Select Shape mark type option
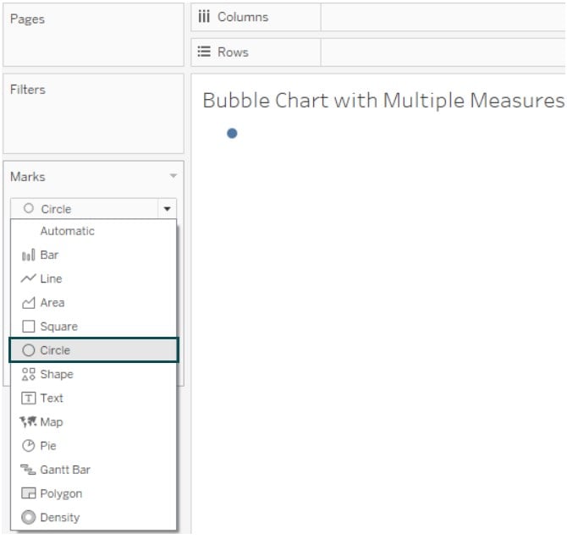567x539 pixels. [x=94, y=374]
